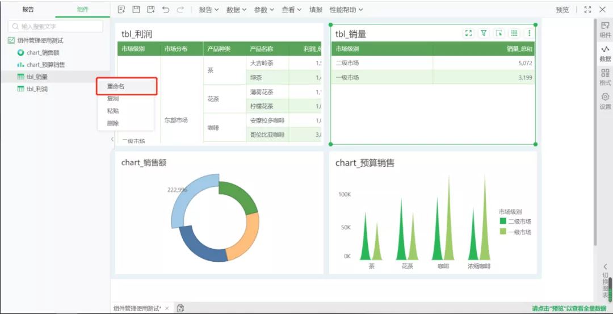Open the 设置 panel in right sidebar

605,101
